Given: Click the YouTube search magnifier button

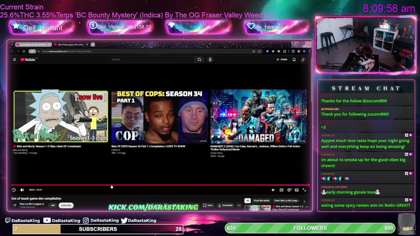Looking at the screenshot, I should pyautogui.click(x=199, y=59).
